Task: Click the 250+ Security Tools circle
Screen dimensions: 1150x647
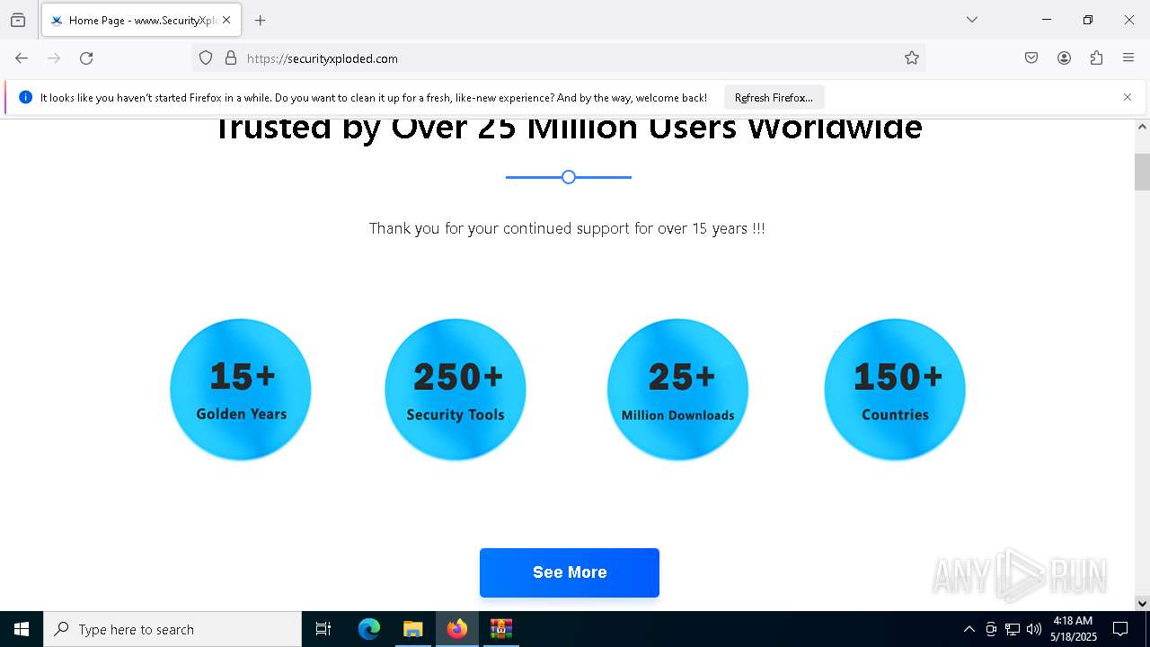Action: 456,390
